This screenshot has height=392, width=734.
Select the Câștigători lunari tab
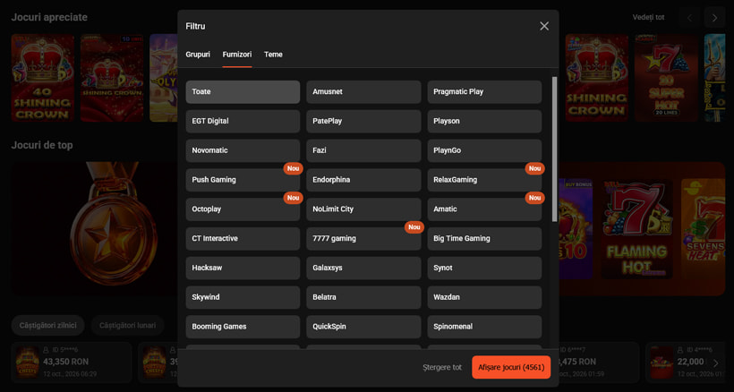point(127,325)
